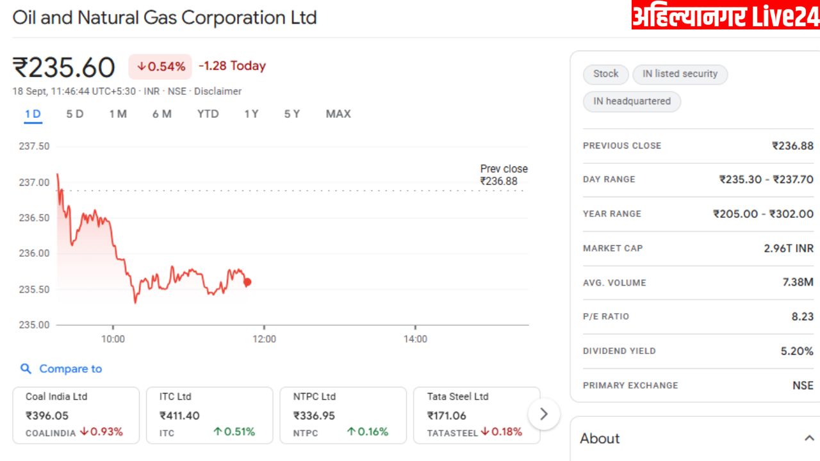Click the next arrow in stock carousel
The width and height of the screenshot is (820, 461).
tap(544, 414)
